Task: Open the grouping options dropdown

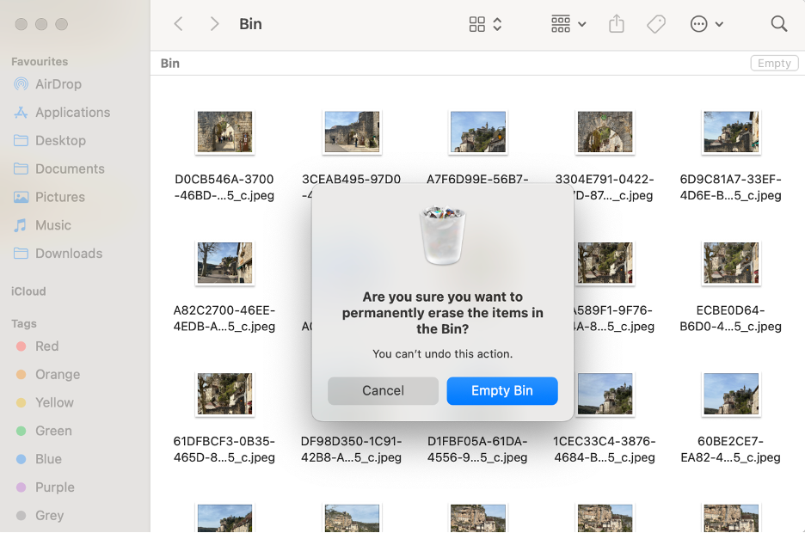Action: pyautogui.click(x=567, y=23)
